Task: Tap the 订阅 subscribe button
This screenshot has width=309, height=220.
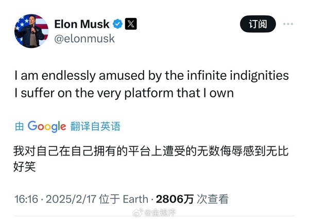Action: [258, 24]
